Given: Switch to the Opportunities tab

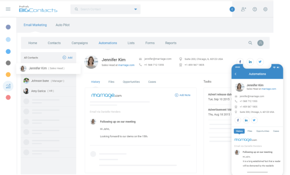Looking at the screenshot, I should [131, 82].
